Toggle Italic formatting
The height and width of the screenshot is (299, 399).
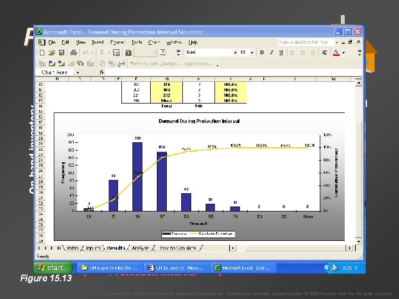click(271, 53)
